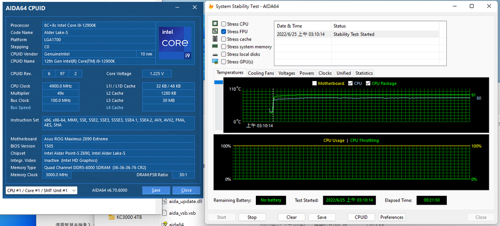The image size is (500, 226).
Task: Enable Stress system memory checkbox
Action: (224, 46)
